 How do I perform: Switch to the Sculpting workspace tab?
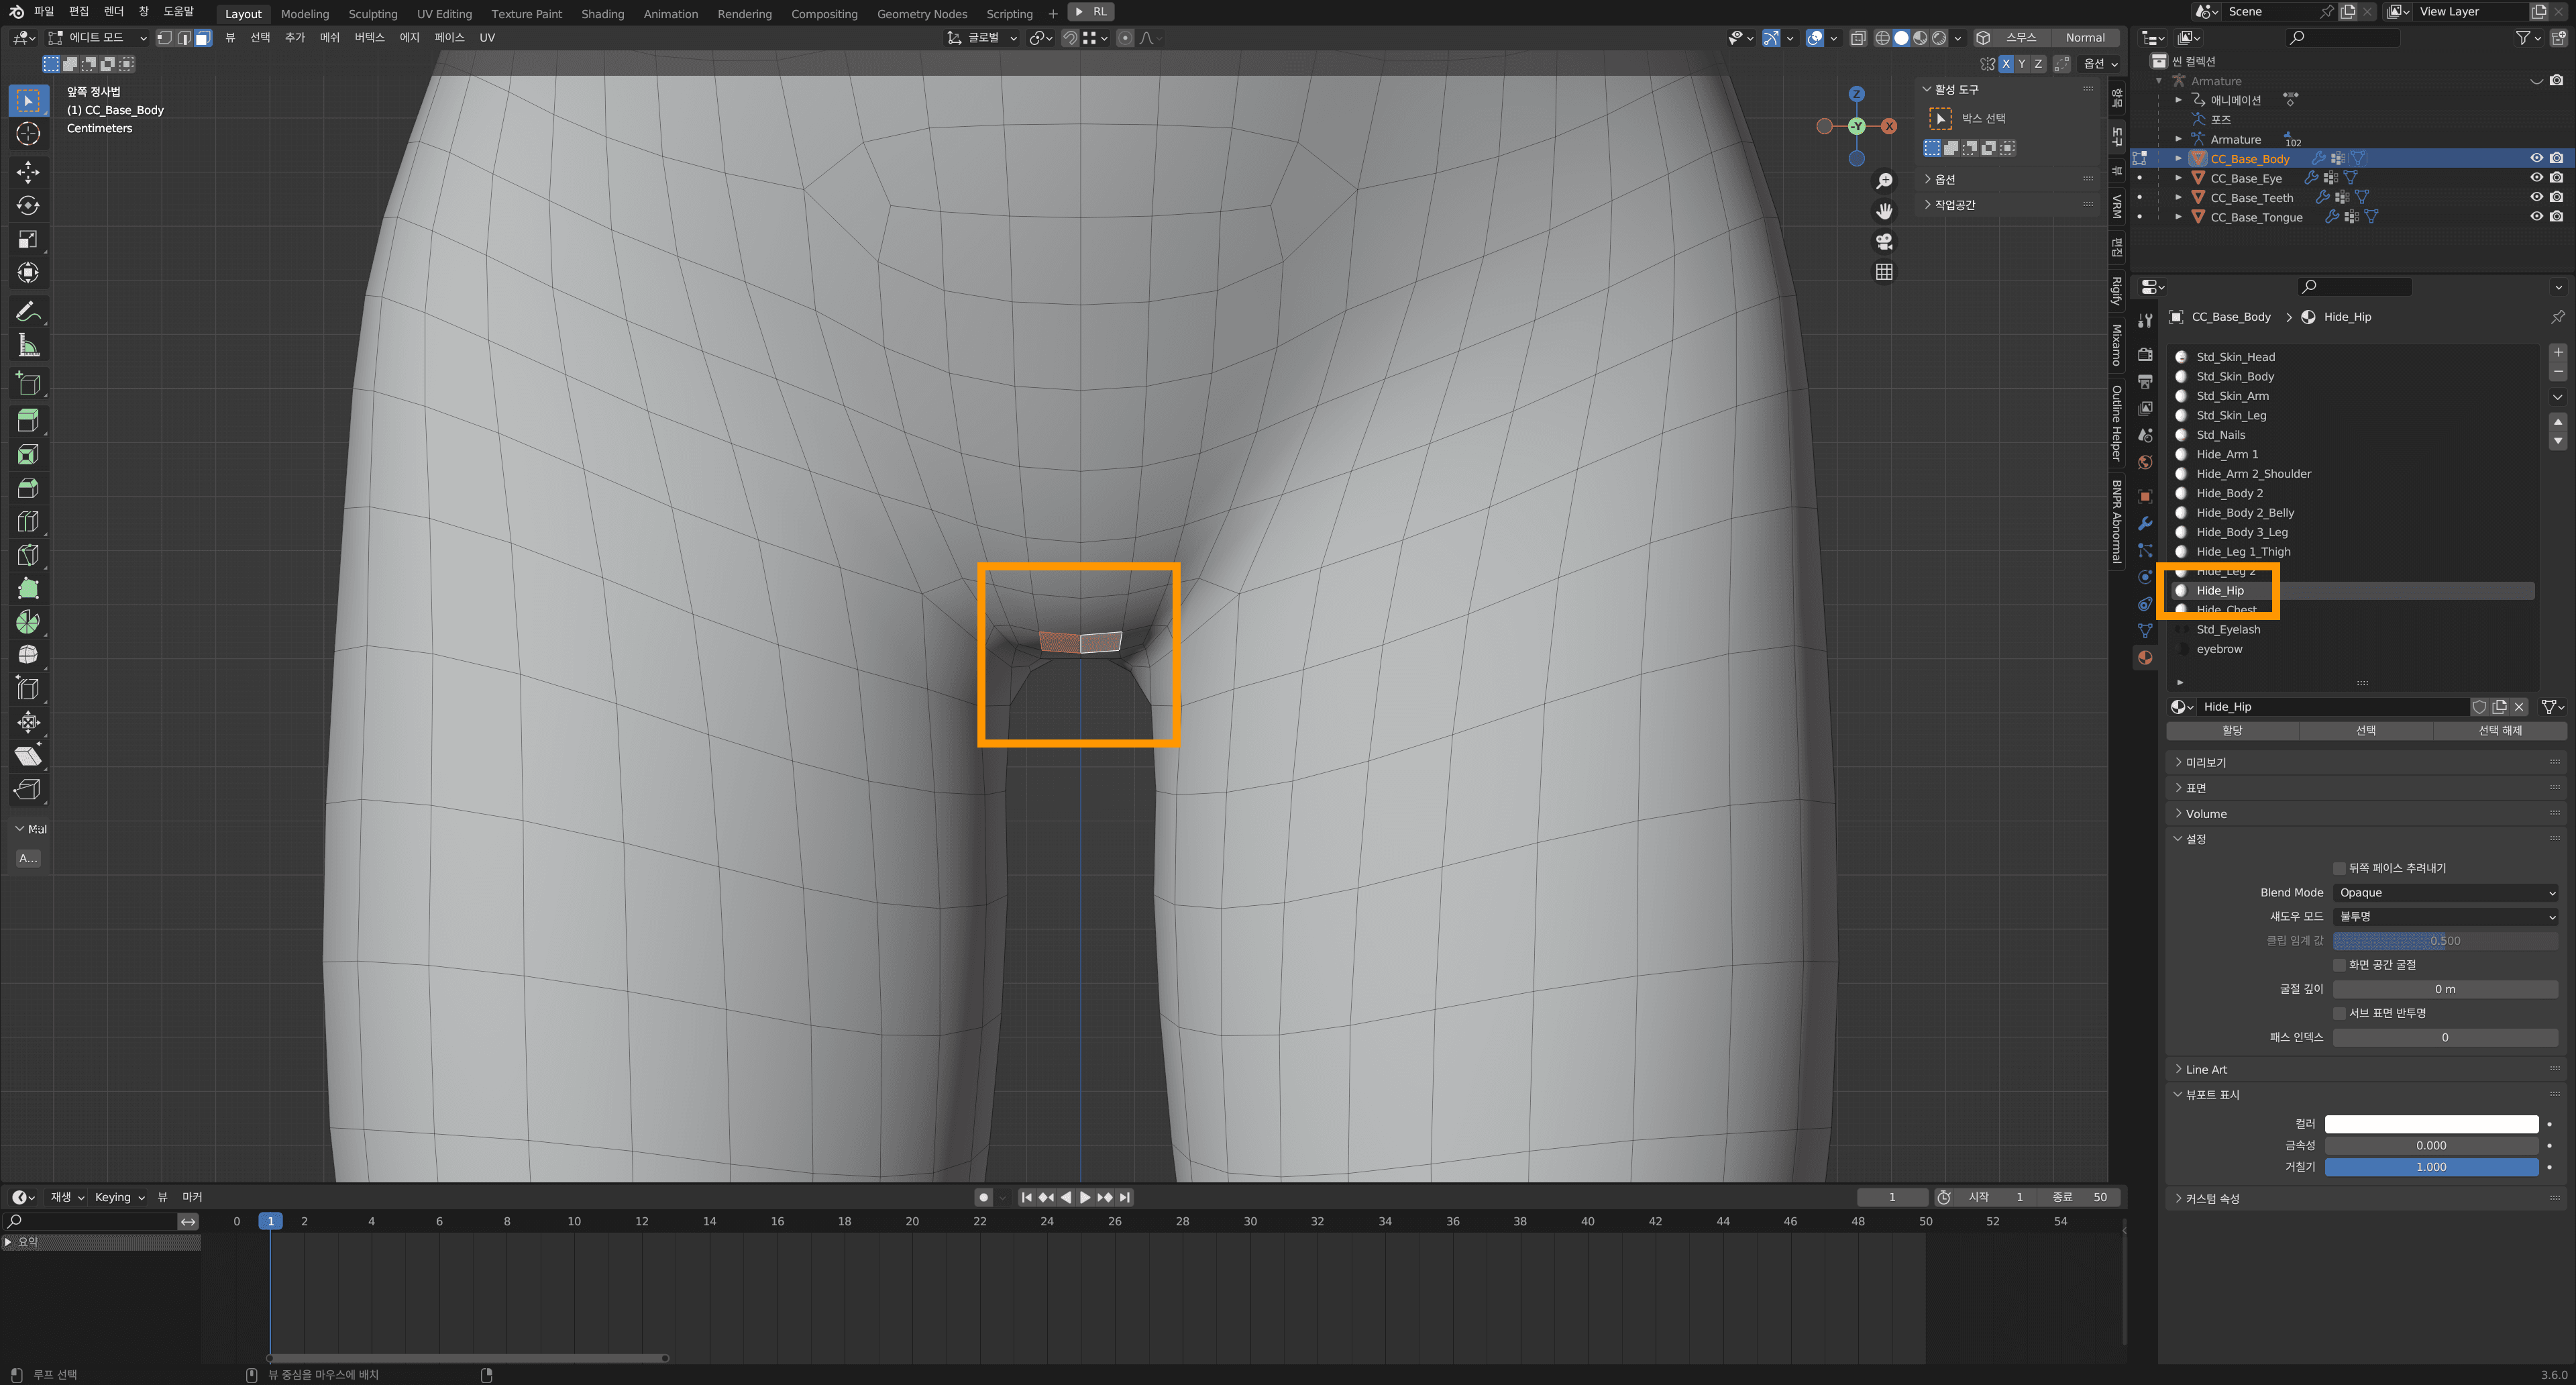(373, 14)
